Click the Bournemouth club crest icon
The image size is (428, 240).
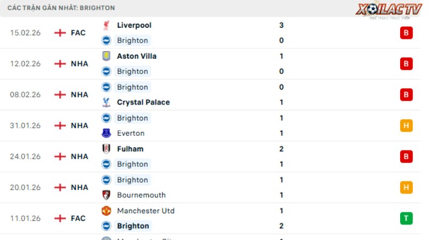click(106, 195)
